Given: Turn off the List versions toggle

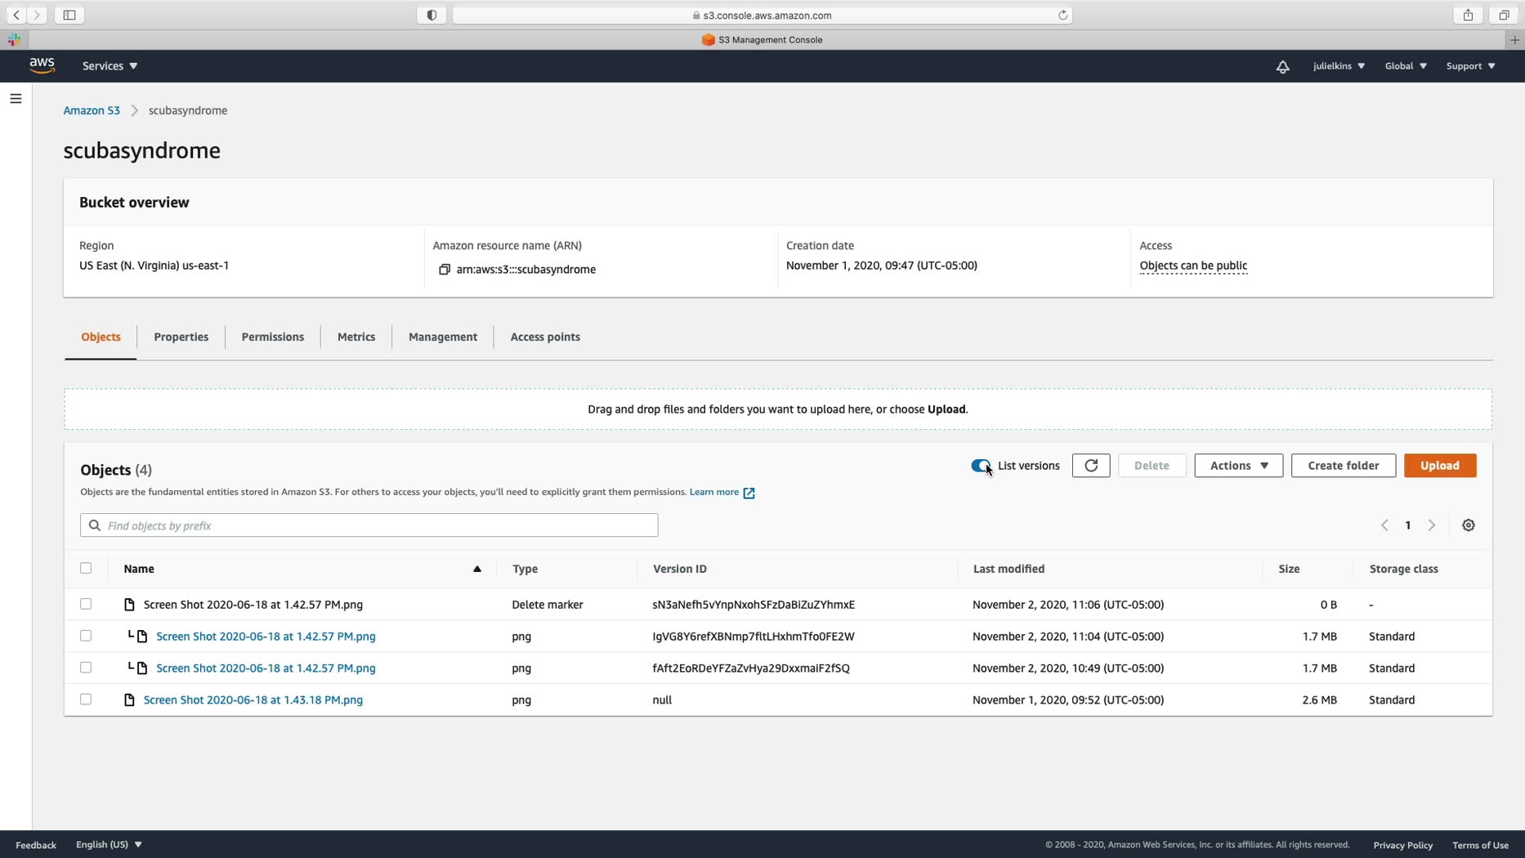Looking at the screenshot, I should (981, 466).
